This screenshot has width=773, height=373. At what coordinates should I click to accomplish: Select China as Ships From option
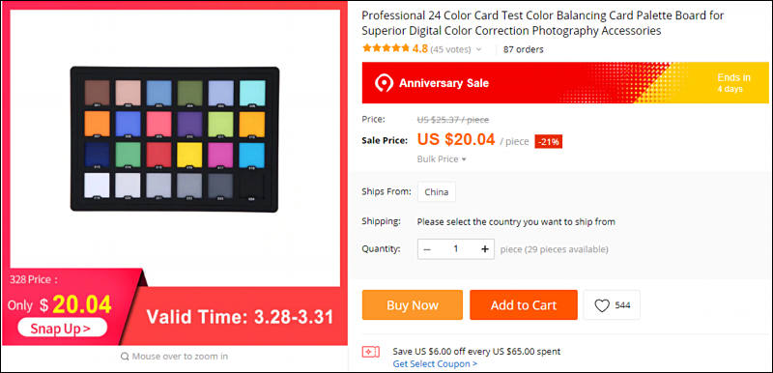coord(437,191)
